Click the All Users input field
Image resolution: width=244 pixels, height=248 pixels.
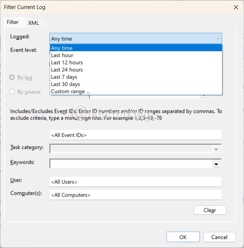(x=136, y=182)
